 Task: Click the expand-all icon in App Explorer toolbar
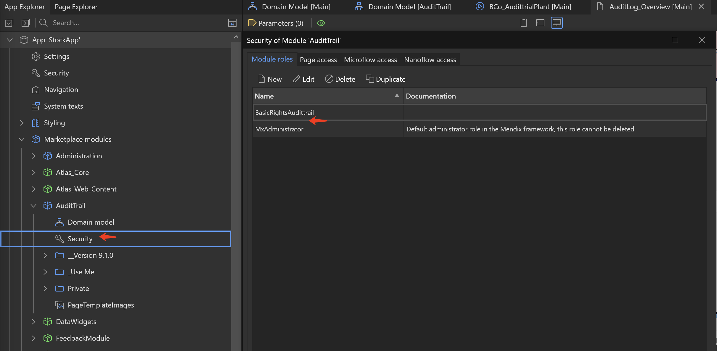(26, 23)
